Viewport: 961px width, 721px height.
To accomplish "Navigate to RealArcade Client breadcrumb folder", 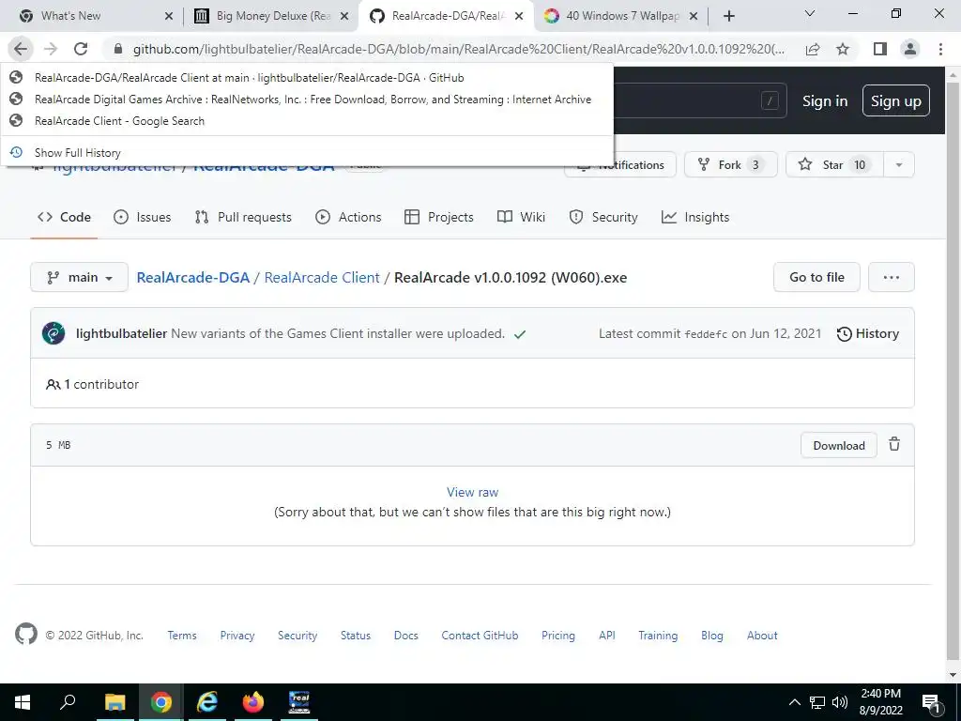I will (x=322, y=278).
